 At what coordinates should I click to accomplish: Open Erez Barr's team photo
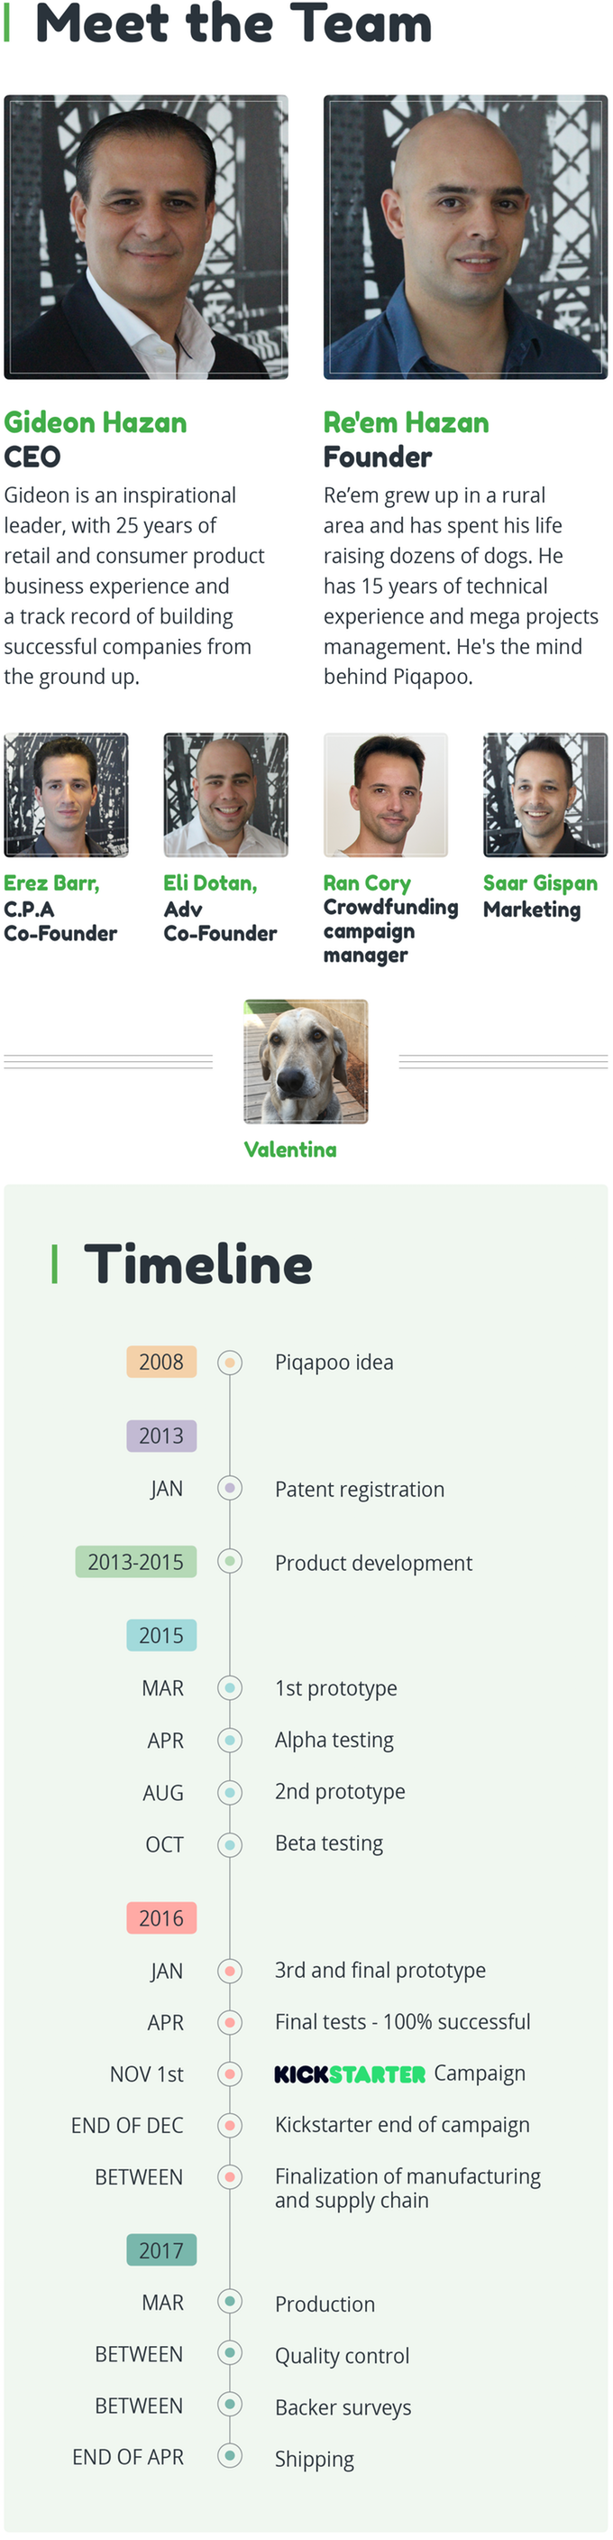(x=66, y=795)
